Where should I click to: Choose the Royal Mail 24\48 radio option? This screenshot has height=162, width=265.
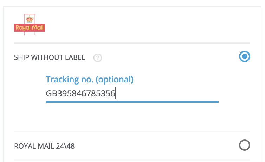[x=244, y=145]
